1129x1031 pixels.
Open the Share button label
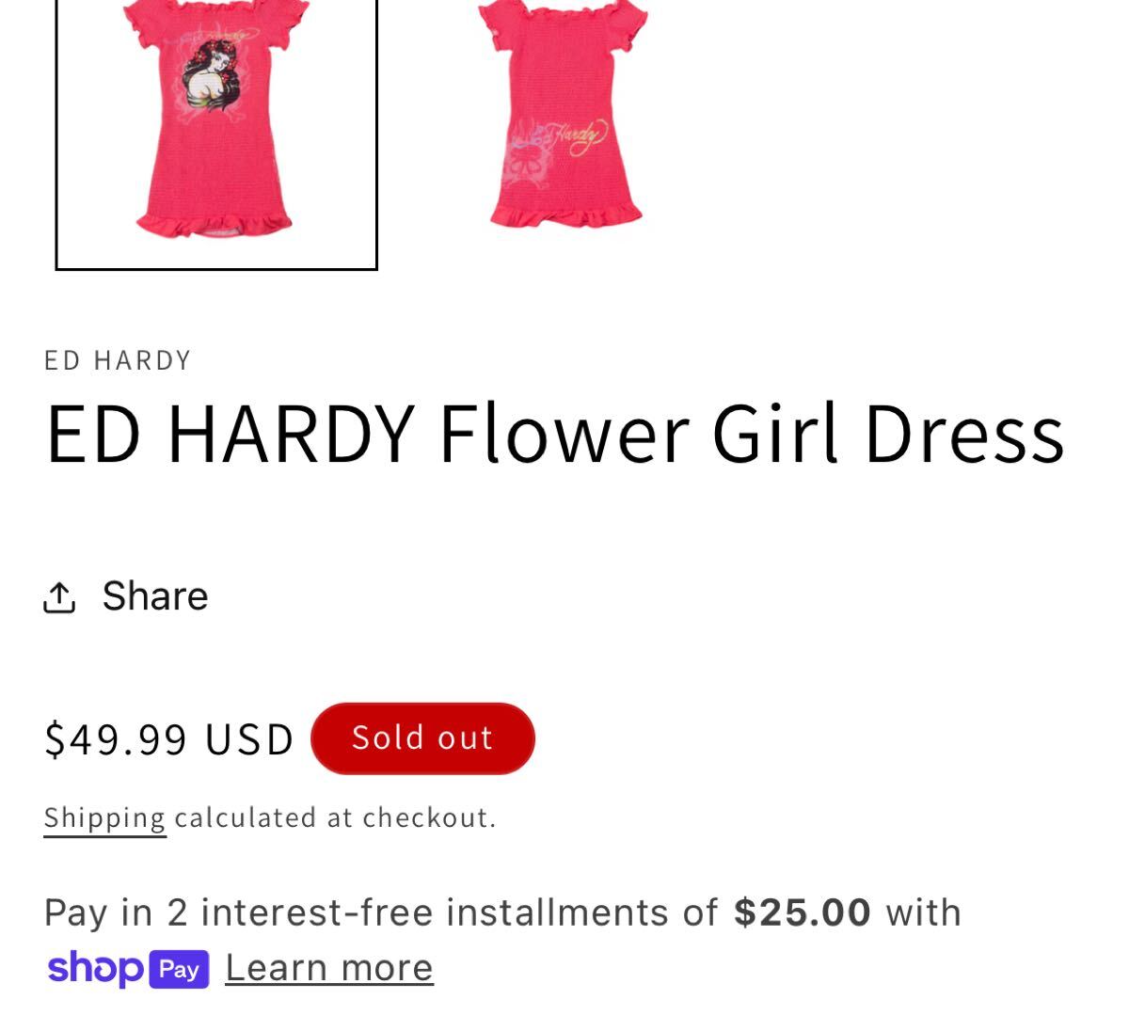coord(155,596)
